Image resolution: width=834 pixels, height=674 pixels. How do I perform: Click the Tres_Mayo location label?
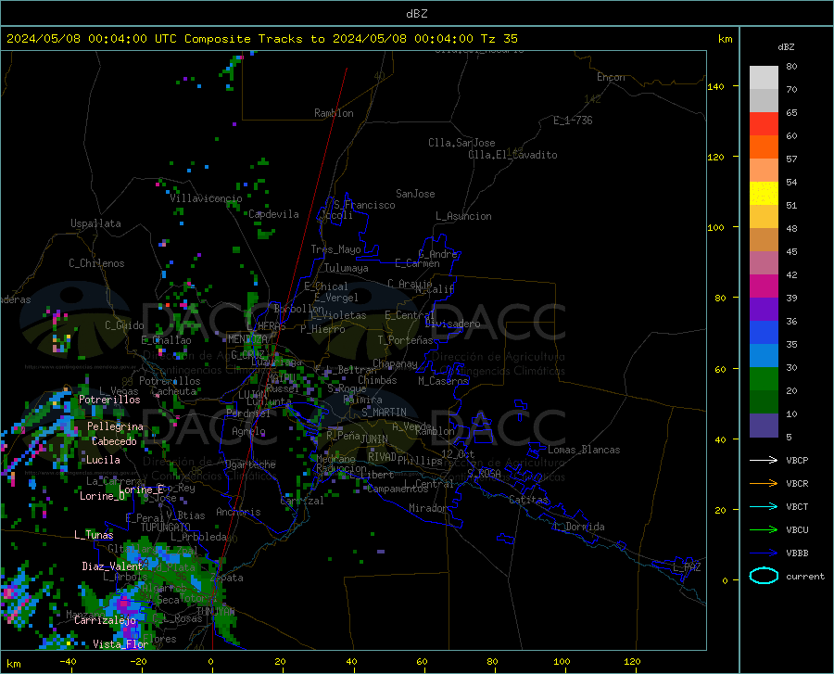[x=335, y=249]
